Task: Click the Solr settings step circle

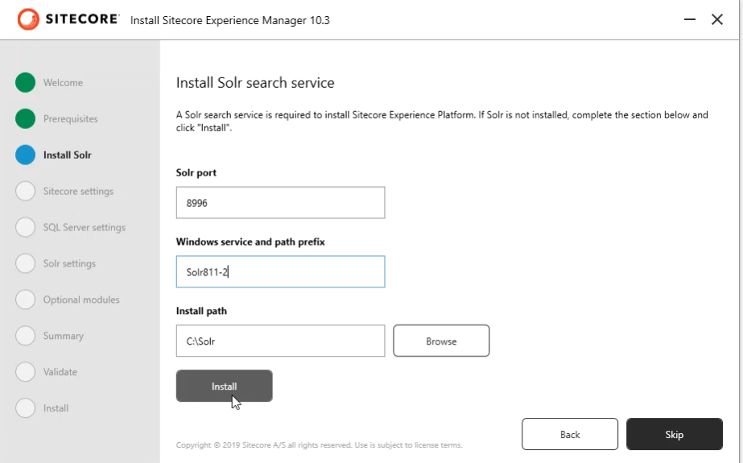Action: 25,264
